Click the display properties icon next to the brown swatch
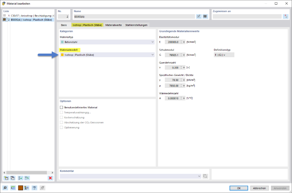Image resolution: width=292 pixels, height=193 pixels. click(27, 188)
